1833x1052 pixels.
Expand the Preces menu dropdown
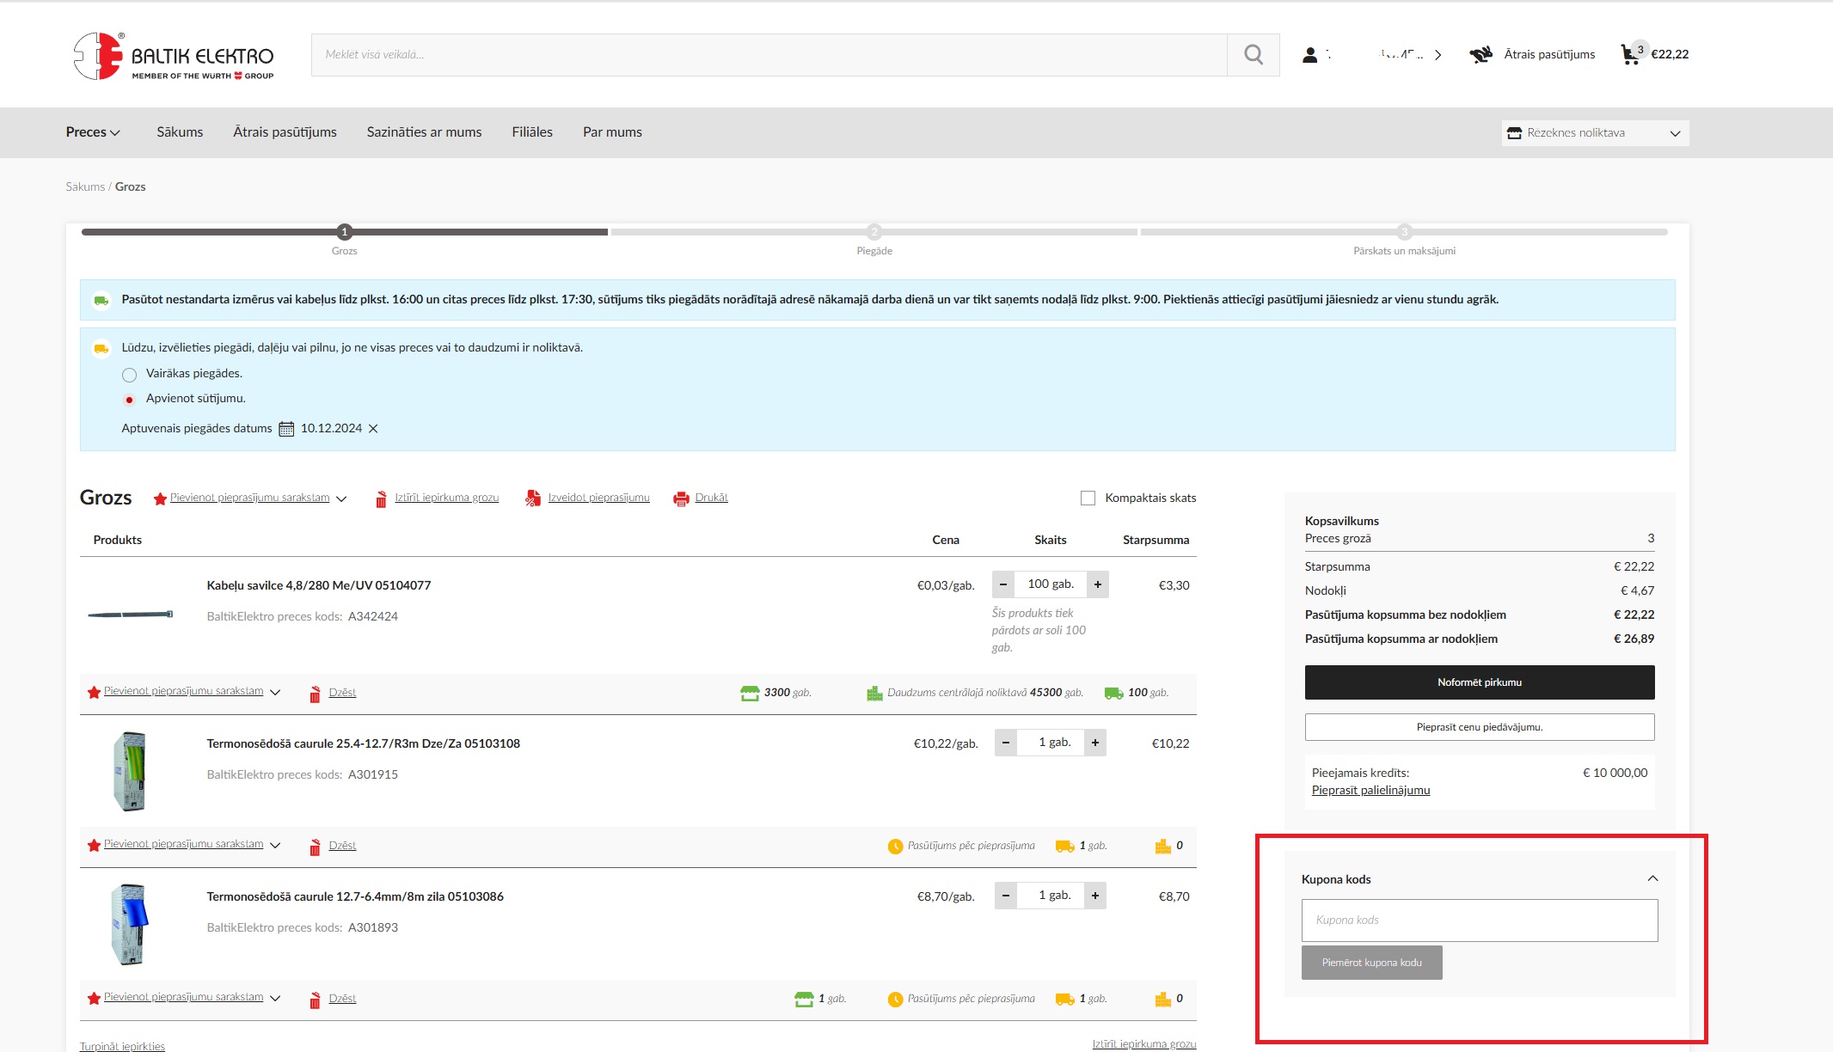pos(93,132)
